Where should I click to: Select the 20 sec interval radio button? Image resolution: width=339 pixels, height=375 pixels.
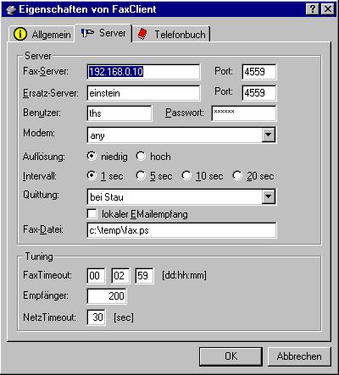pos(237,175)
